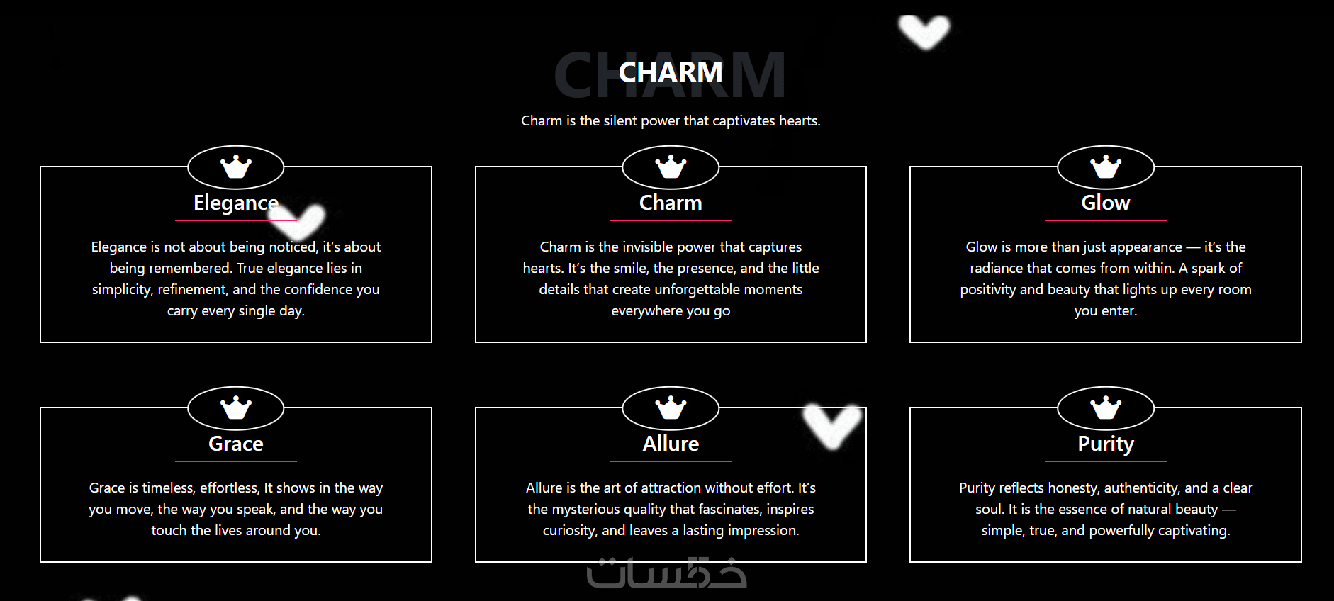The image size is (1334, 601).
Task: Click the heart on the Allure card's corner
Action: (833, 425)
